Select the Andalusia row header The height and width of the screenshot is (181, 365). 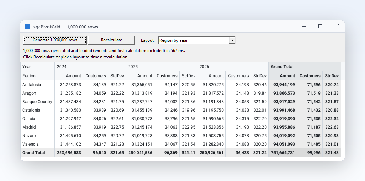[x=38, y=85]
